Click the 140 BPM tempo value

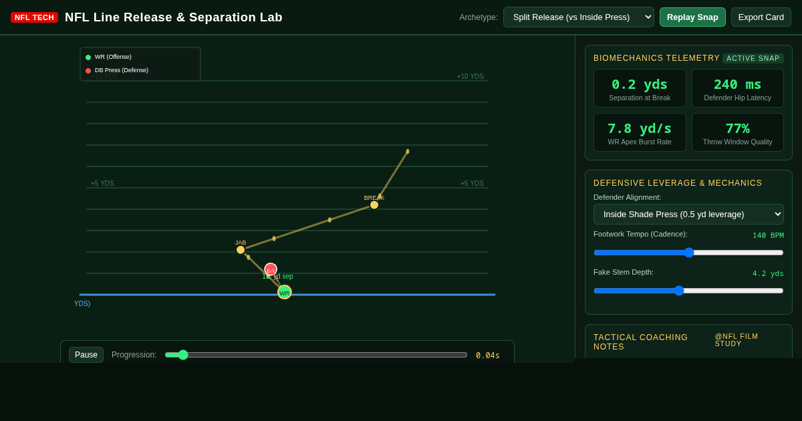768,235
